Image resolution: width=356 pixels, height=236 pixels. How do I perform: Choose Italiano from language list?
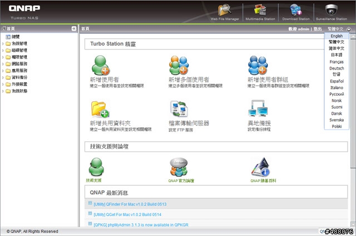point(337,87)
